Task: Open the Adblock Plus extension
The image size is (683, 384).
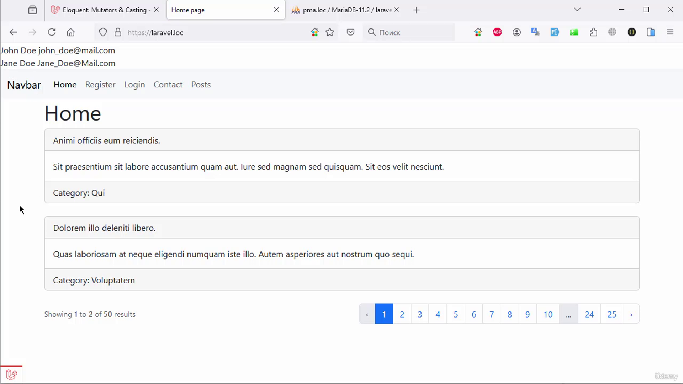Action: (x=497, y=32)
